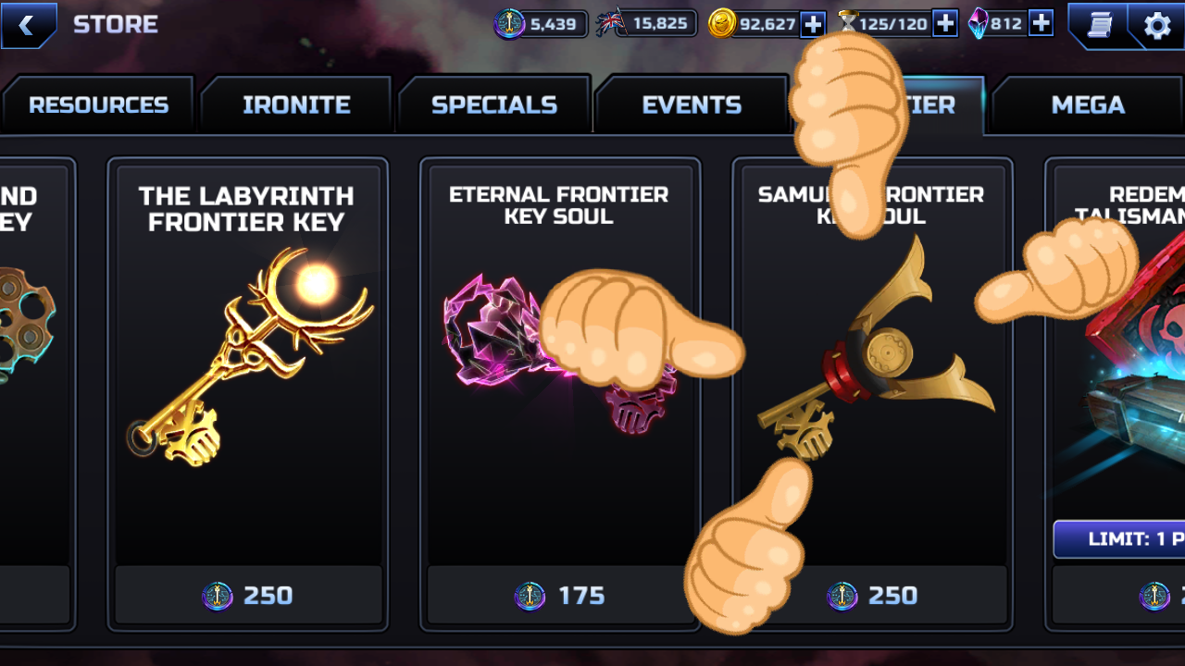This screenshot has width=1185, height=666.
Task: Buy Labyrinth Frontier Key for 250
Action: [x=248, y=596]
